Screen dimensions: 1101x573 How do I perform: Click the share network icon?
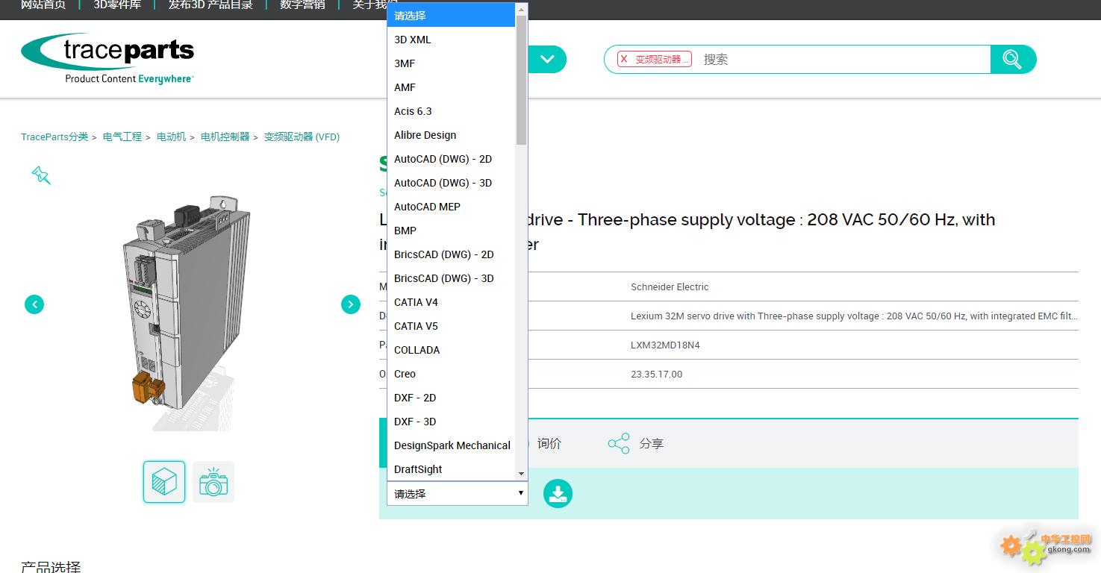[x=618, y=444]
